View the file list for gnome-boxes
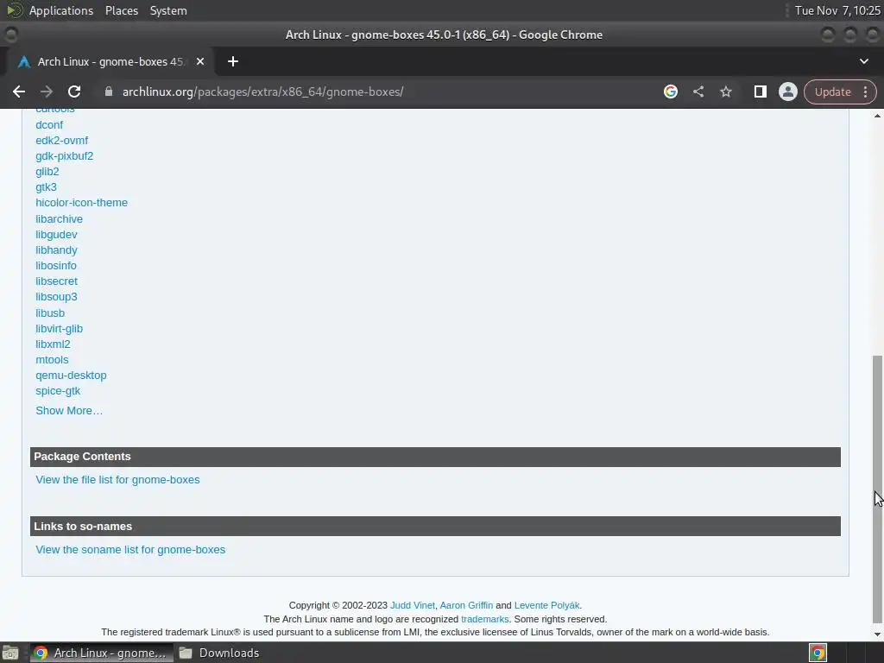The height and width of the screenshot is (663, 884). click(x=117, y=480)
